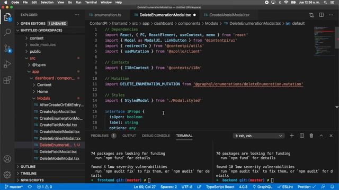339x190 pixels.
Task: Click the Open Changes compare icon
Action: (311, 15)
